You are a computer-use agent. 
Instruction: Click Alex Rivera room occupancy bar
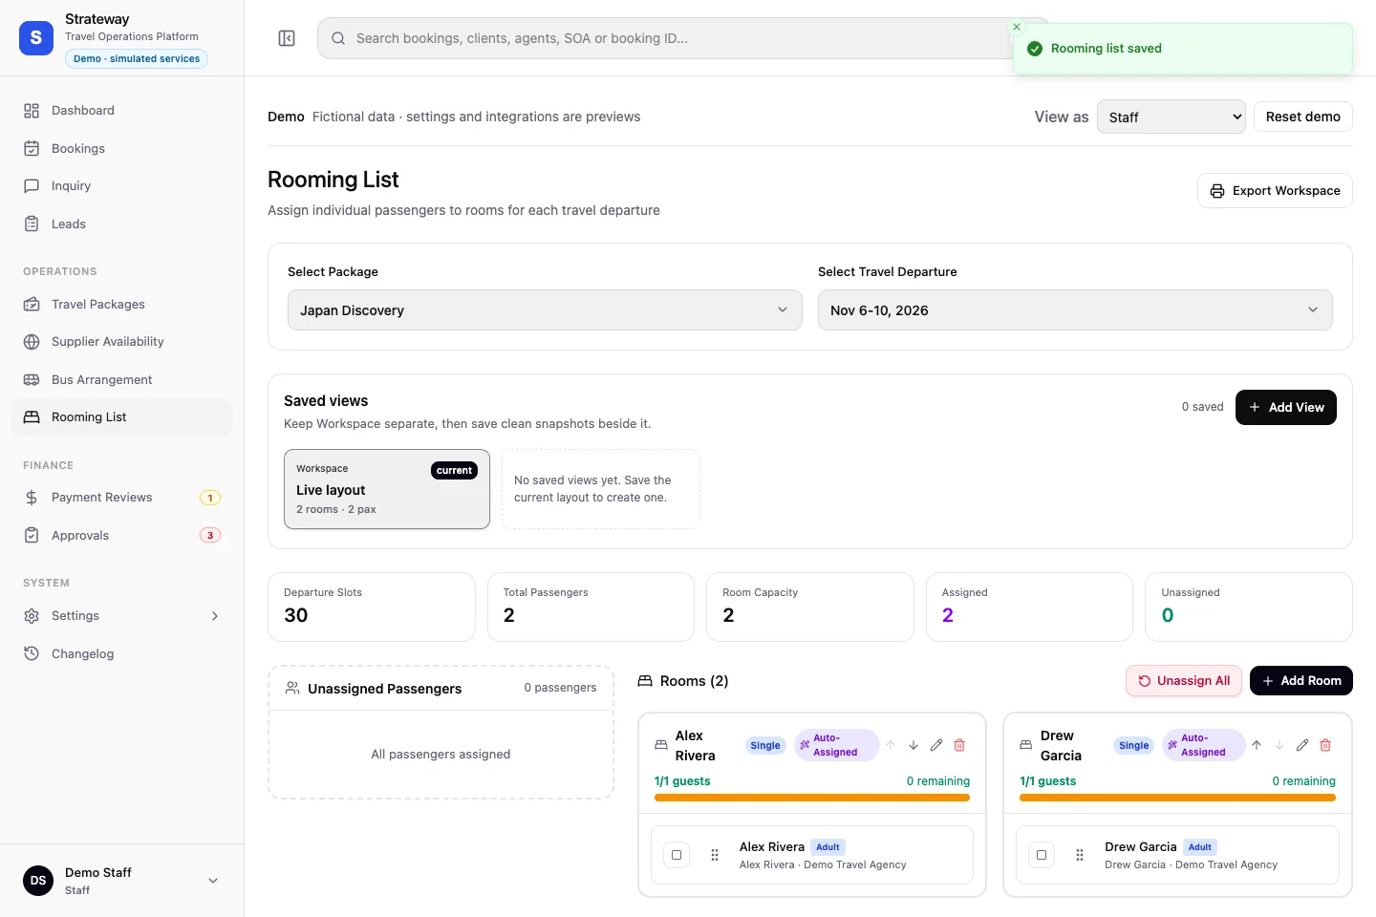(x=812, y=798)
